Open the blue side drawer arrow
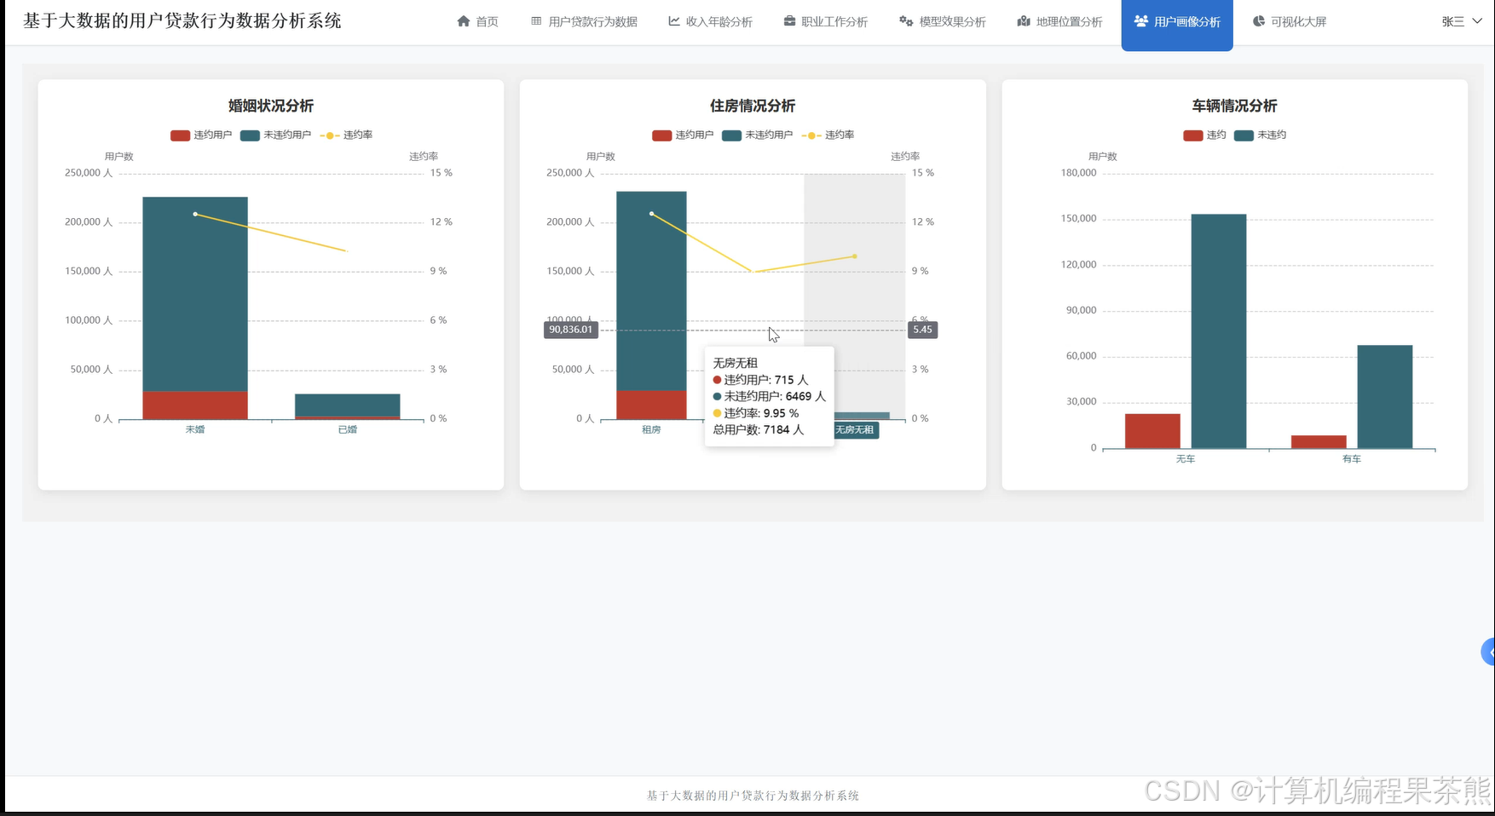 1489,652
